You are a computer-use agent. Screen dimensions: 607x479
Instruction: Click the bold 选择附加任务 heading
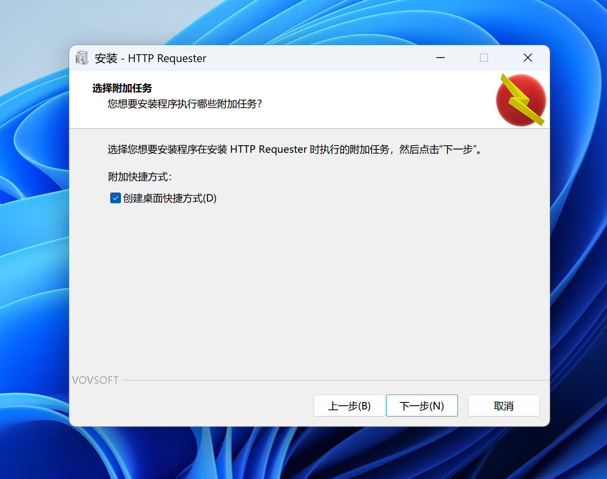122,88
